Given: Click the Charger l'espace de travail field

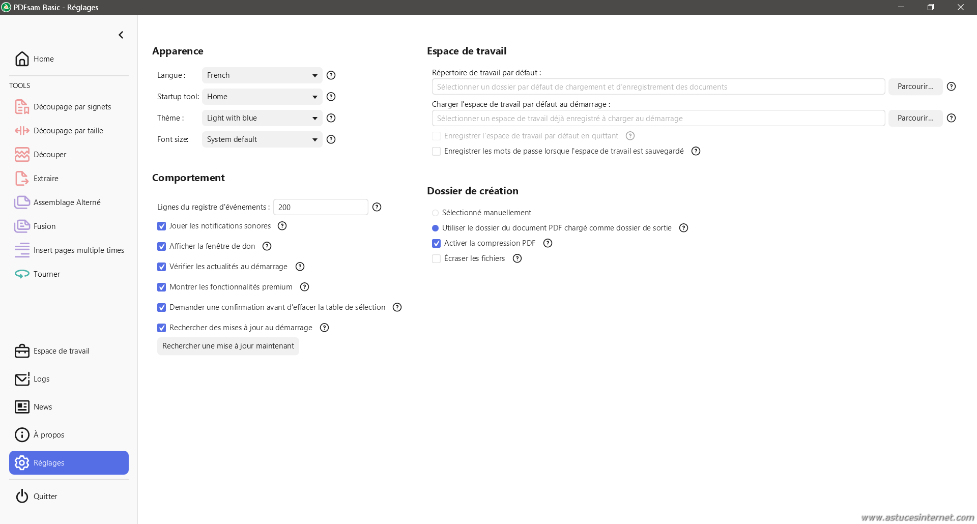Looking at the screenshot, I should pyautogui.click(x=658, y=118).
